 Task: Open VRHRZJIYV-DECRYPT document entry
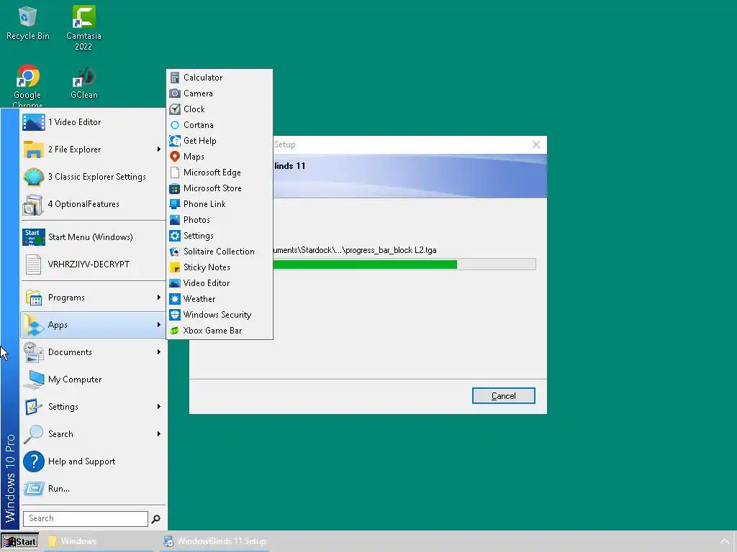click(93, 264)
